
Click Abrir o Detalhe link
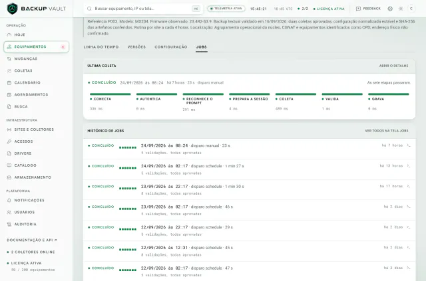coord(393,66)
